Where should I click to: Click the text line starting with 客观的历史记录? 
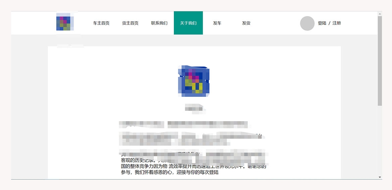pos(138,160)
